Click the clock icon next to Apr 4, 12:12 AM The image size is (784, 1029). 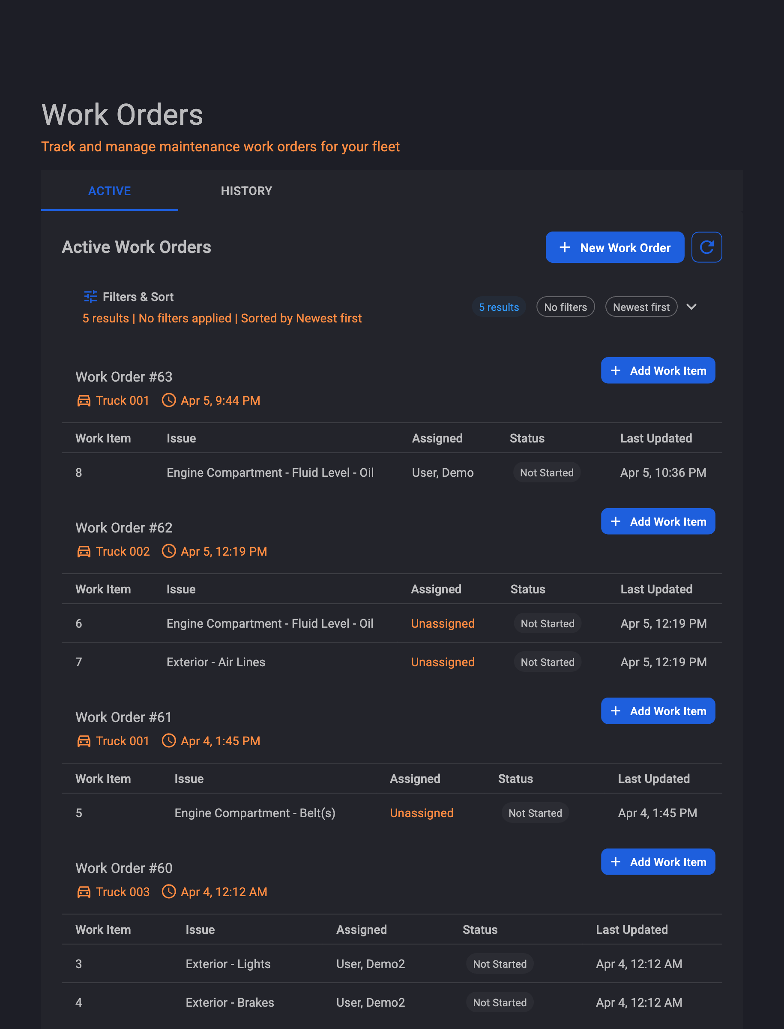pos(168,892)
